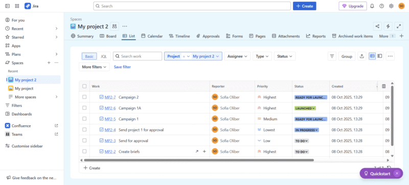The width and height of the screenshot is (409, 185).
Task: Click the Save filter link
Action: coord(122,67)
